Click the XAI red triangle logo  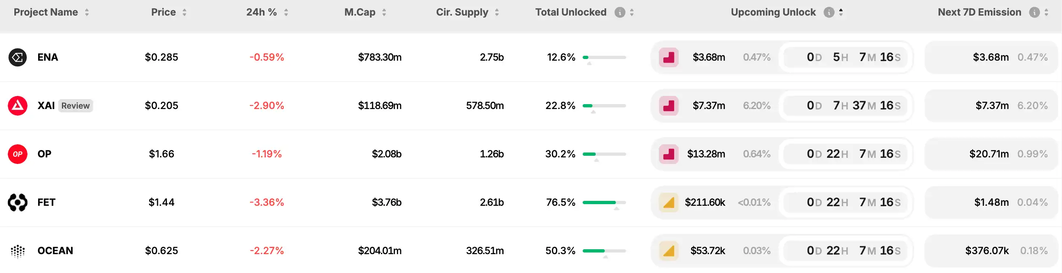(x=18, y=106)
